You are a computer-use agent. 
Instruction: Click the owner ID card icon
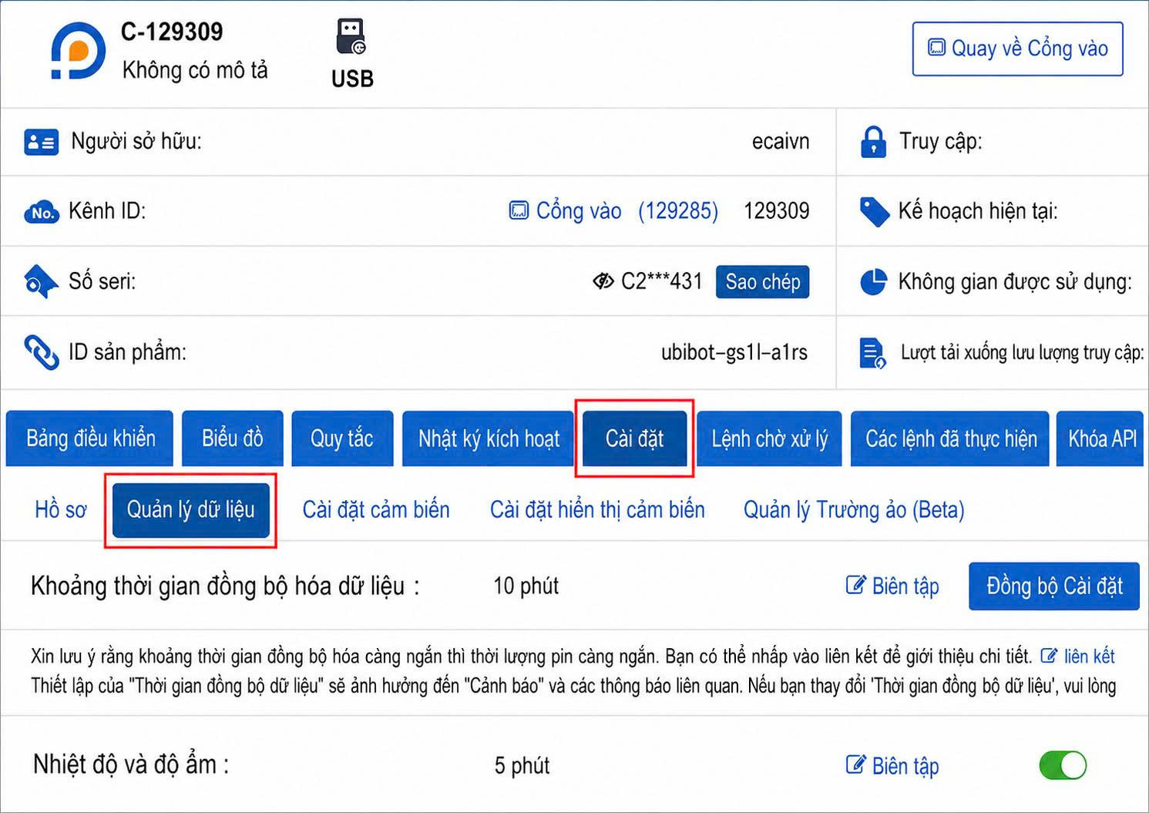point(41,143)
